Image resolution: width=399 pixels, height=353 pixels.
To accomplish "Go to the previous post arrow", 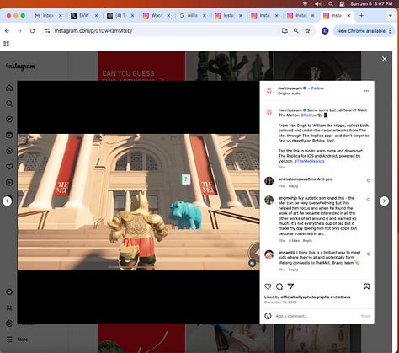I will point(8,201).
